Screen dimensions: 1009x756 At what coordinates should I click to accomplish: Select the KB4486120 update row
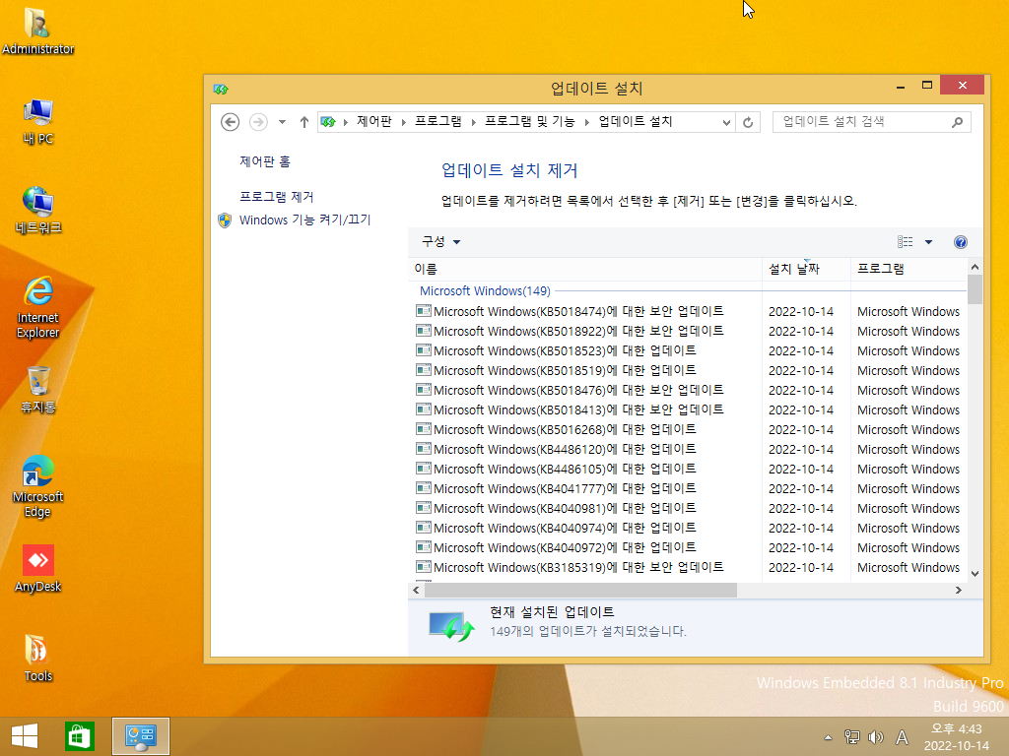[687, 449]
